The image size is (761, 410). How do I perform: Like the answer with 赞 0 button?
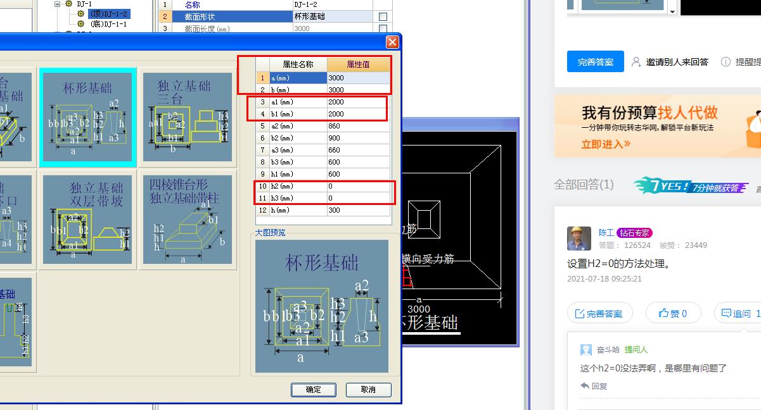click(673, 313)
